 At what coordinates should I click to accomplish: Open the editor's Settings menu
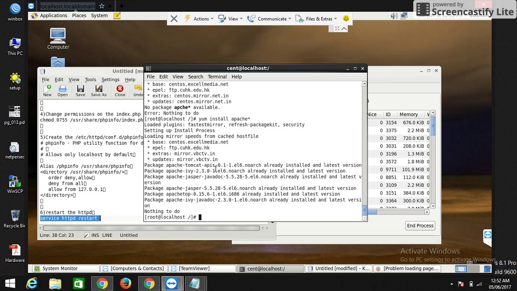tap(110, 80)
